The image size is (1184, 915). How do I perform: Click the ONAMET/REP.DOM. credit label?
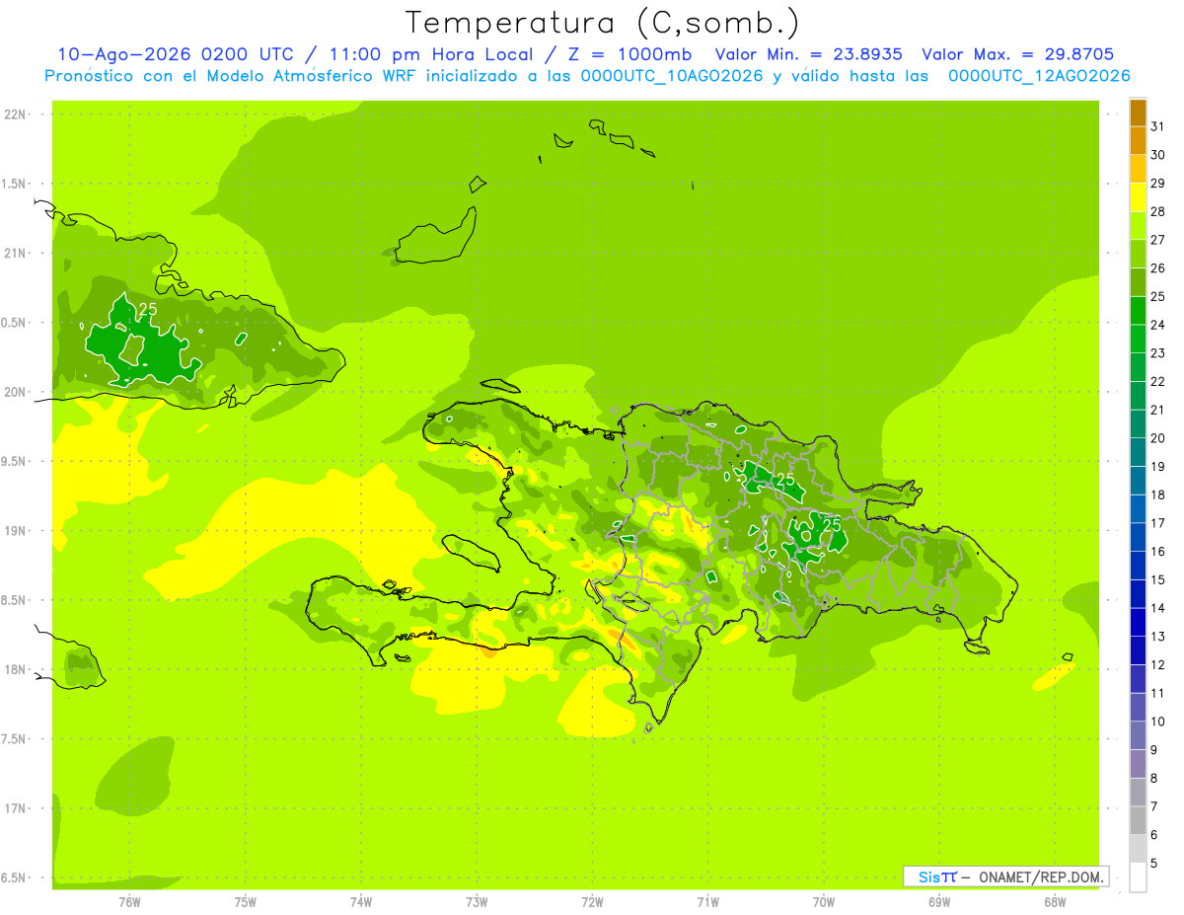coord(1041,877)
